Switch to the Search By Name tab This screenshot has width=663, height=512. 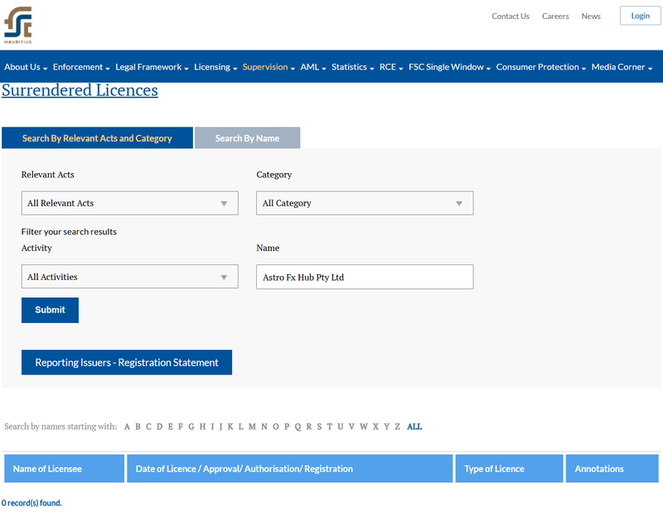[247, 138]
